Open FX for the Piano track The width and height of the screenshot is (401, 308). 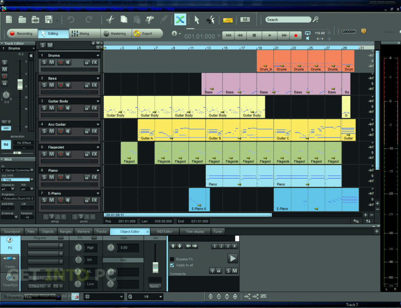point(94,177)
